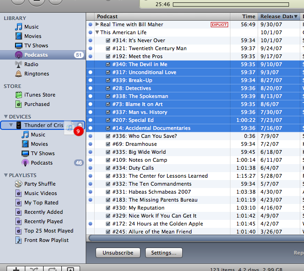Open the Recently Played playlist icon
The width and height of the screenshot is (304, 271).
[x=18, y=221]
